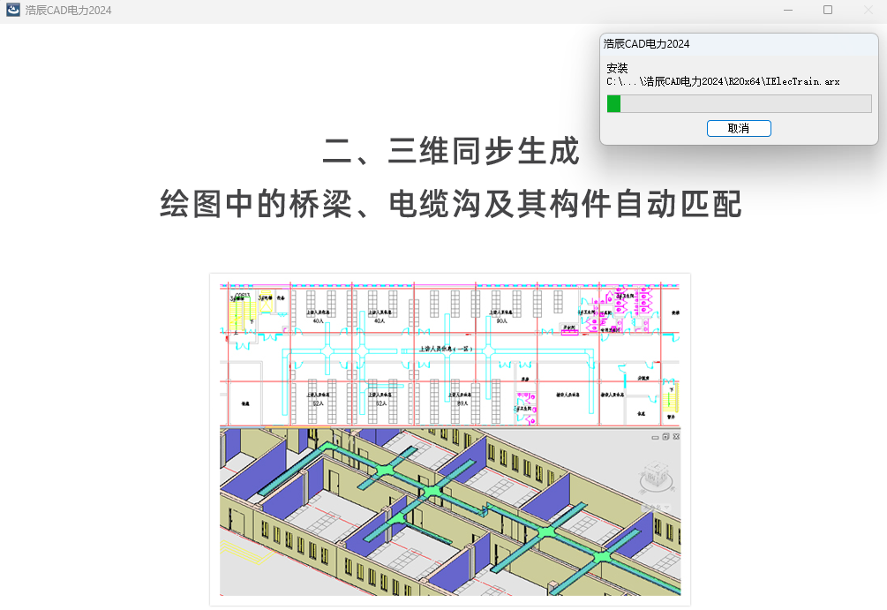This screenshot has width=887, height=610.
Task: Click the 安装 label in the dialog
Action: [617, 68]
